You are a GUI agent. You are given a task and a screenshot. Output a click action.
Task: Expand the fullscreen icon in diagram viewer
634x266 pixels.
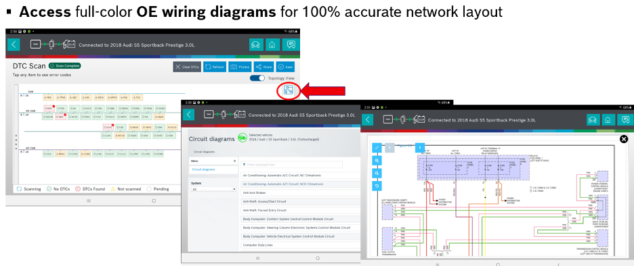pos(377,148)
